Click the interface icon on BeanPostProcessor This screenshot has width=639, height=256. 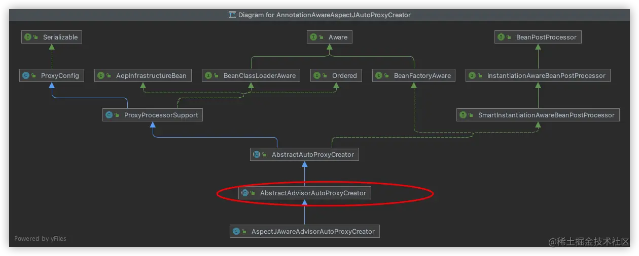[x=502, y=37]
